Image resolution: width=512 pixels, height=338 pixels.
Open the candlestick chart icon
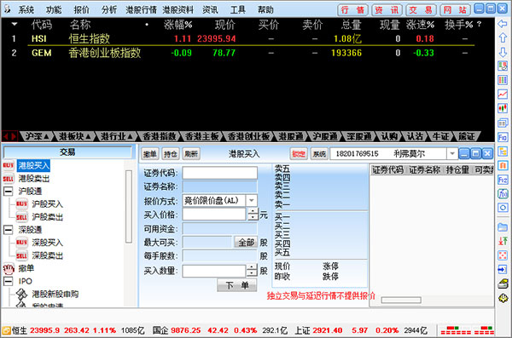503,108
